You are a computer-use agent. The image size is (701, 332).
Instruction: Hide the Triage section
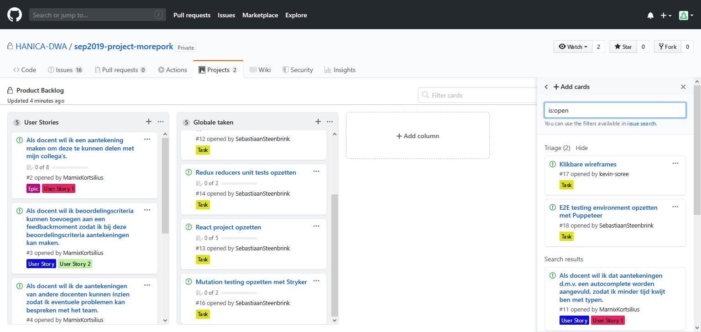(x=582, y=148)
